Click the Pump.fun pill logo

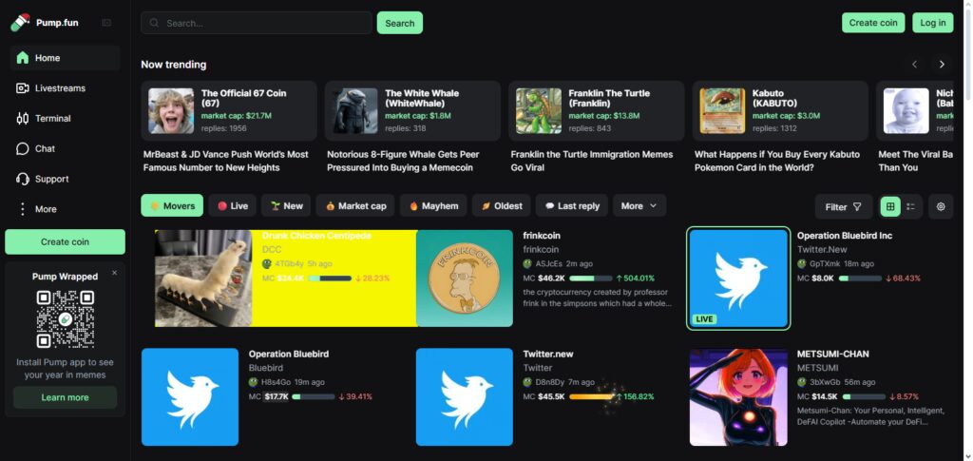pyautogui.click(x=21, y=22)
